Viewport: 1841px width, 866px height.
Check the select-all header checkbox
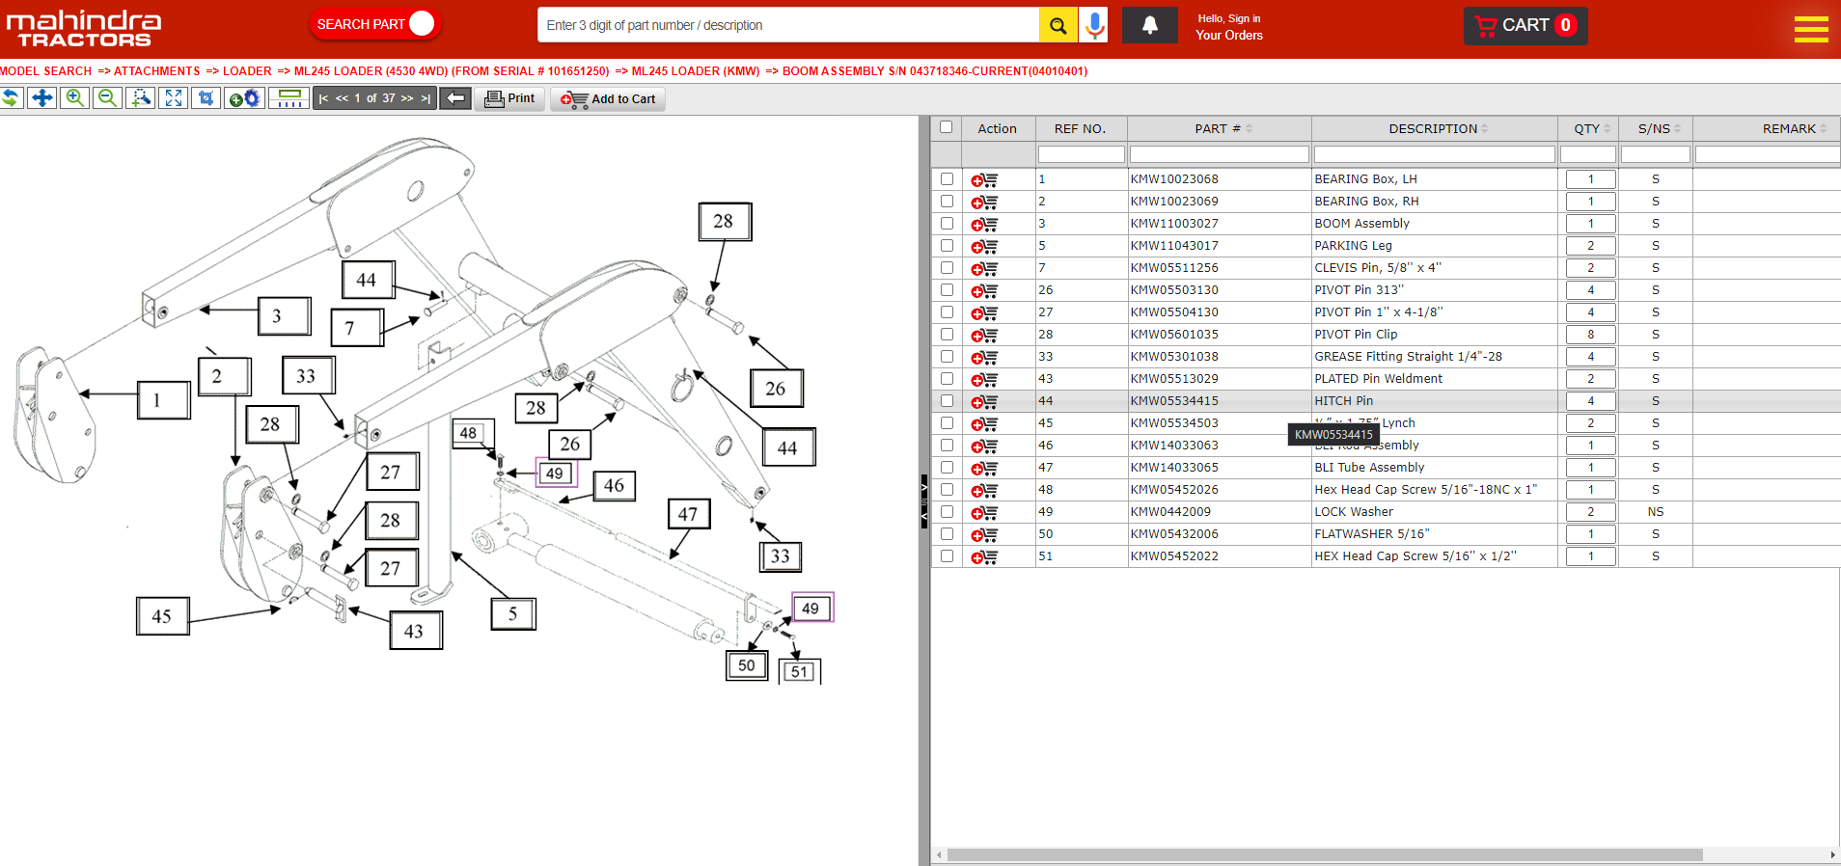[x=946, y=127]
